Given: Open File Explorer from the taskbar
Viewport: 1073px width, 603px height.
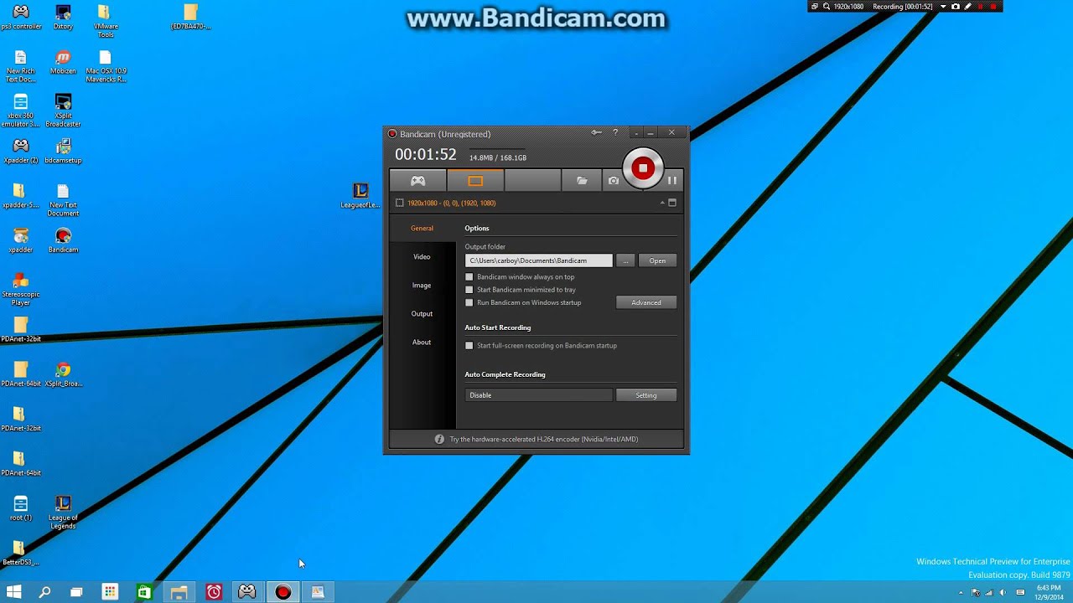Looking at the screenshot, I should [x=179, y=592].
